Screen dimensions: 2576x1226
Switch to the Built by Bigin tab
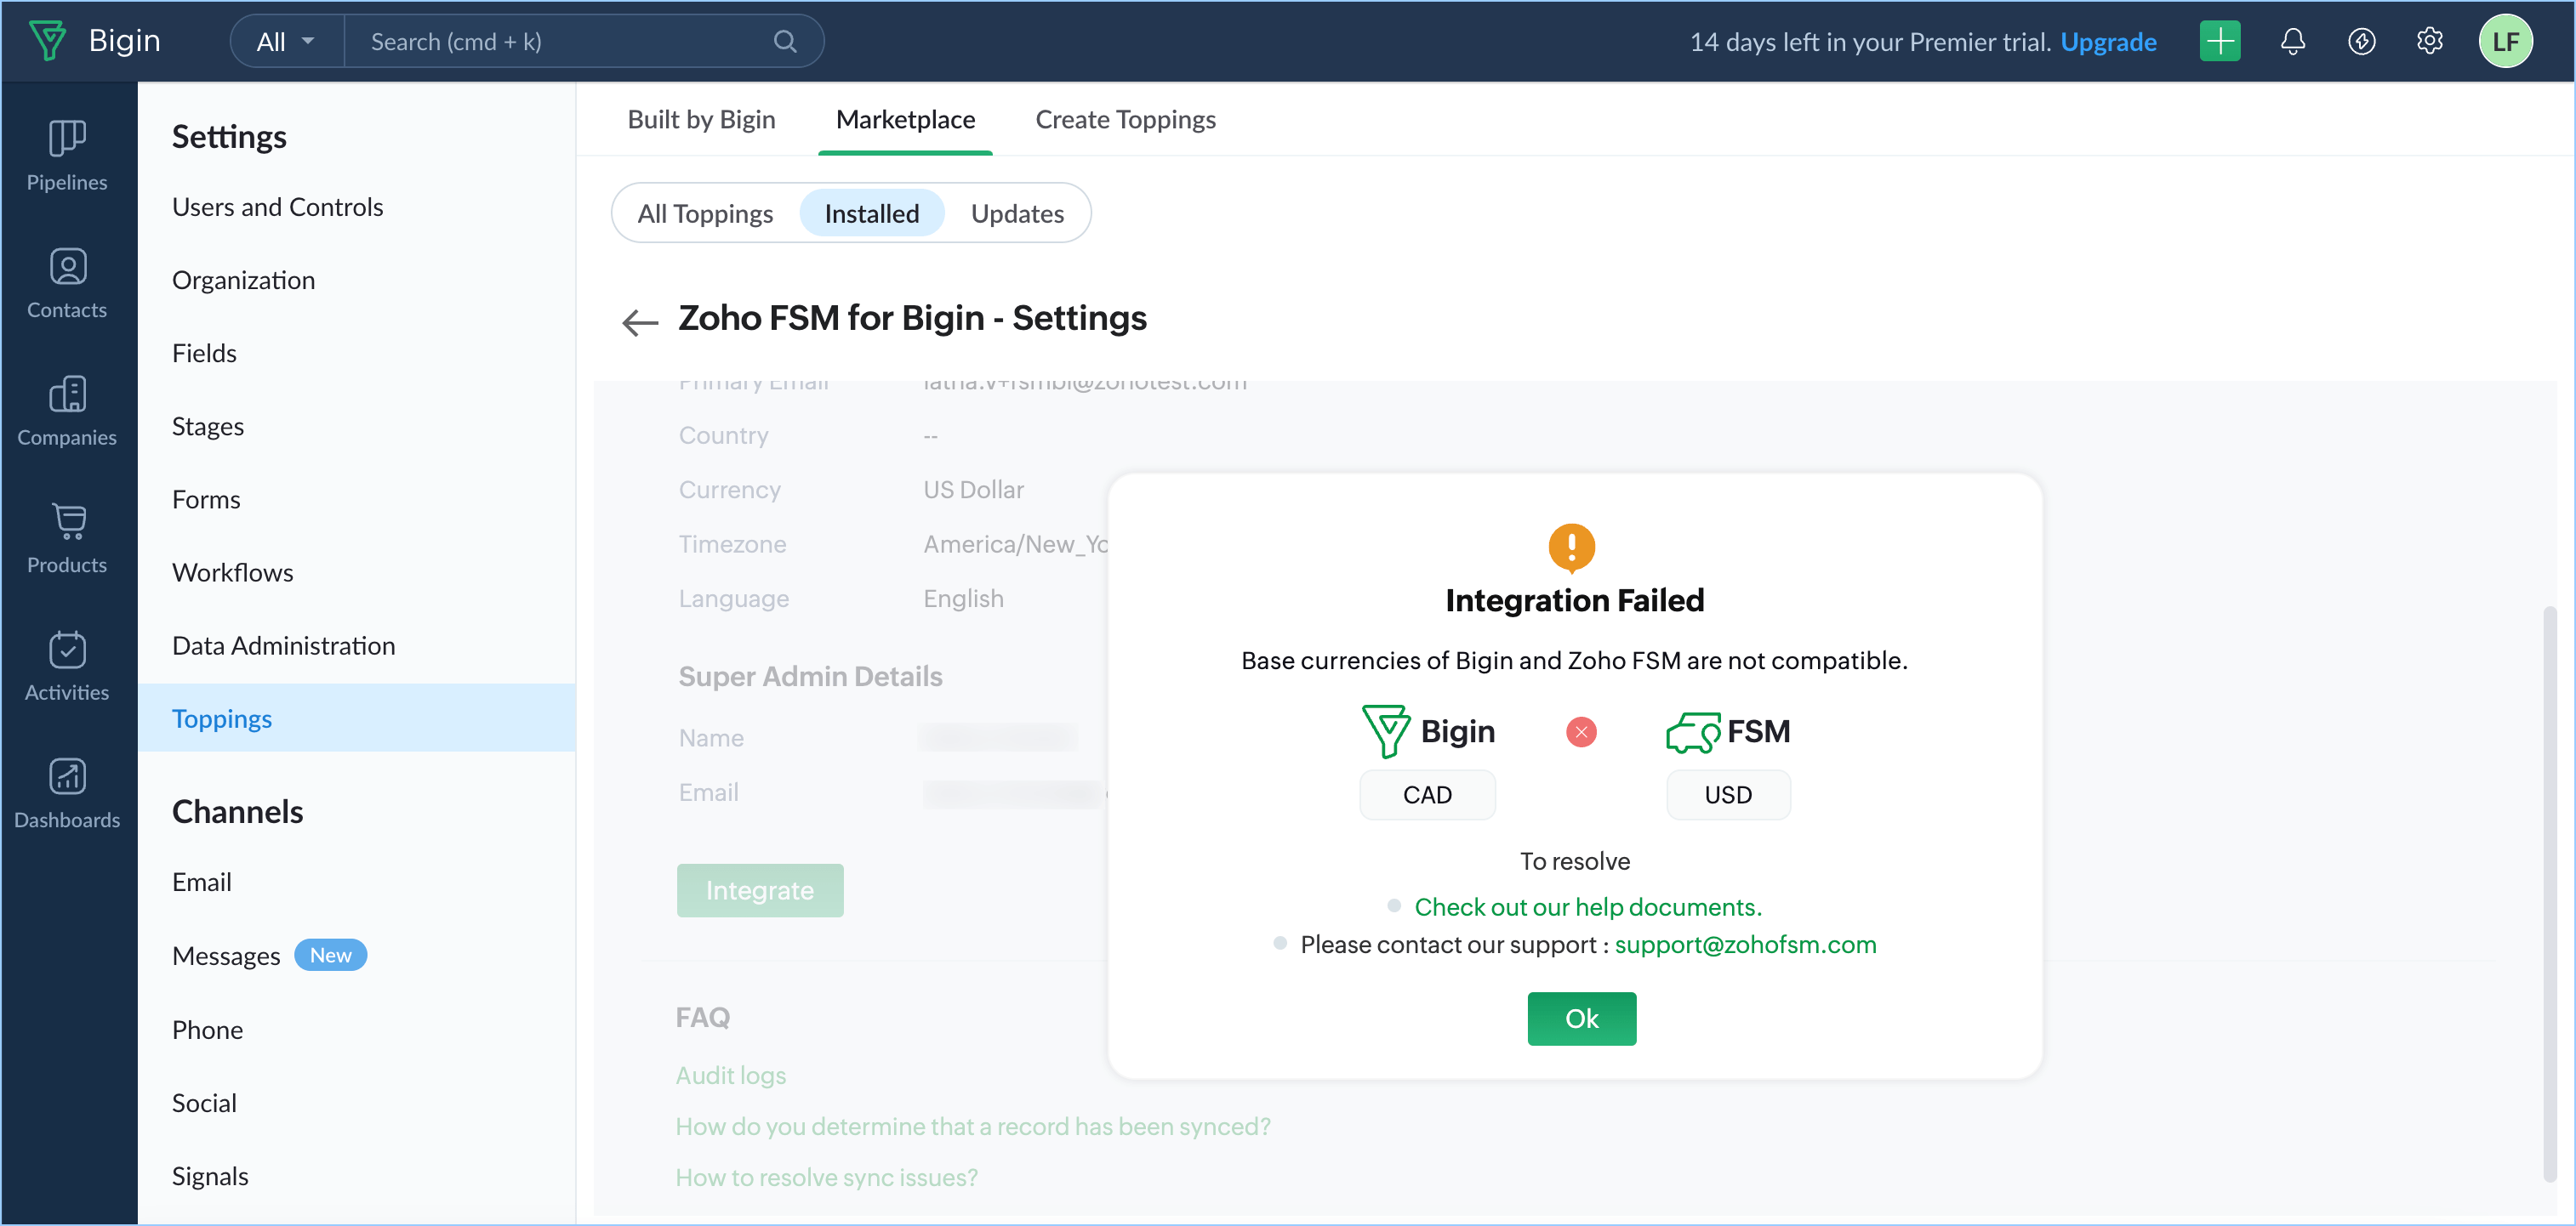coord(701,119)
